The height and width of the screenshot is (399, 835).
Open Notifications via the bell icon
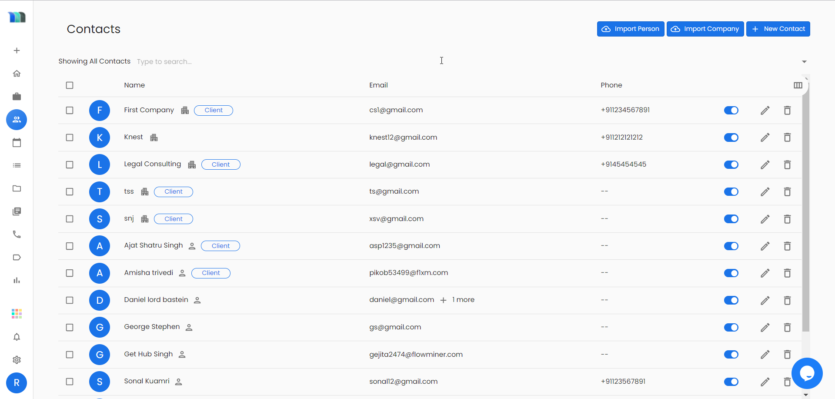(x=17, y=337)
